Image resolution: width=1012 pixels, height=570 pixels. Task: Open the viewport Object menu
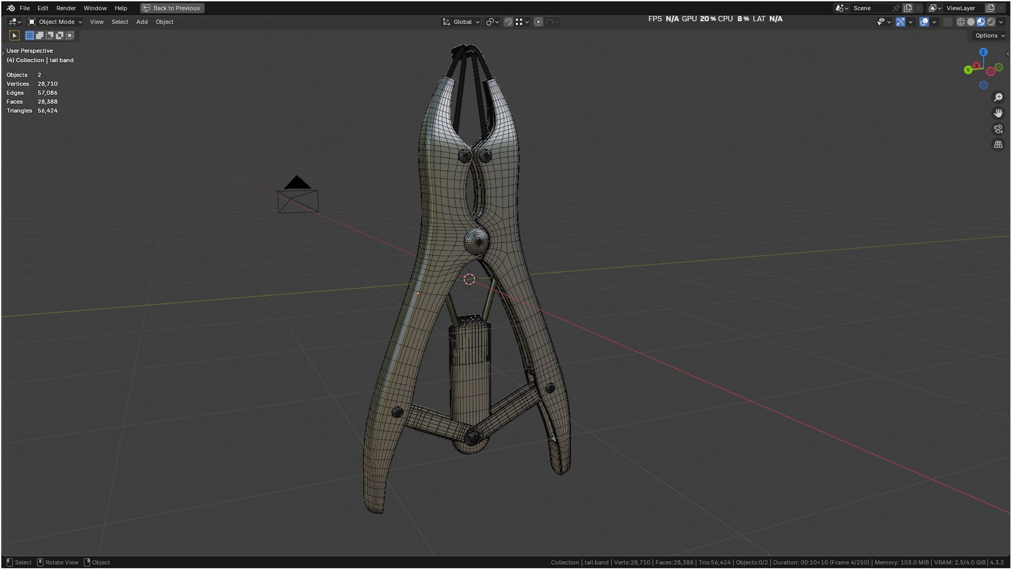coord(164,22)
